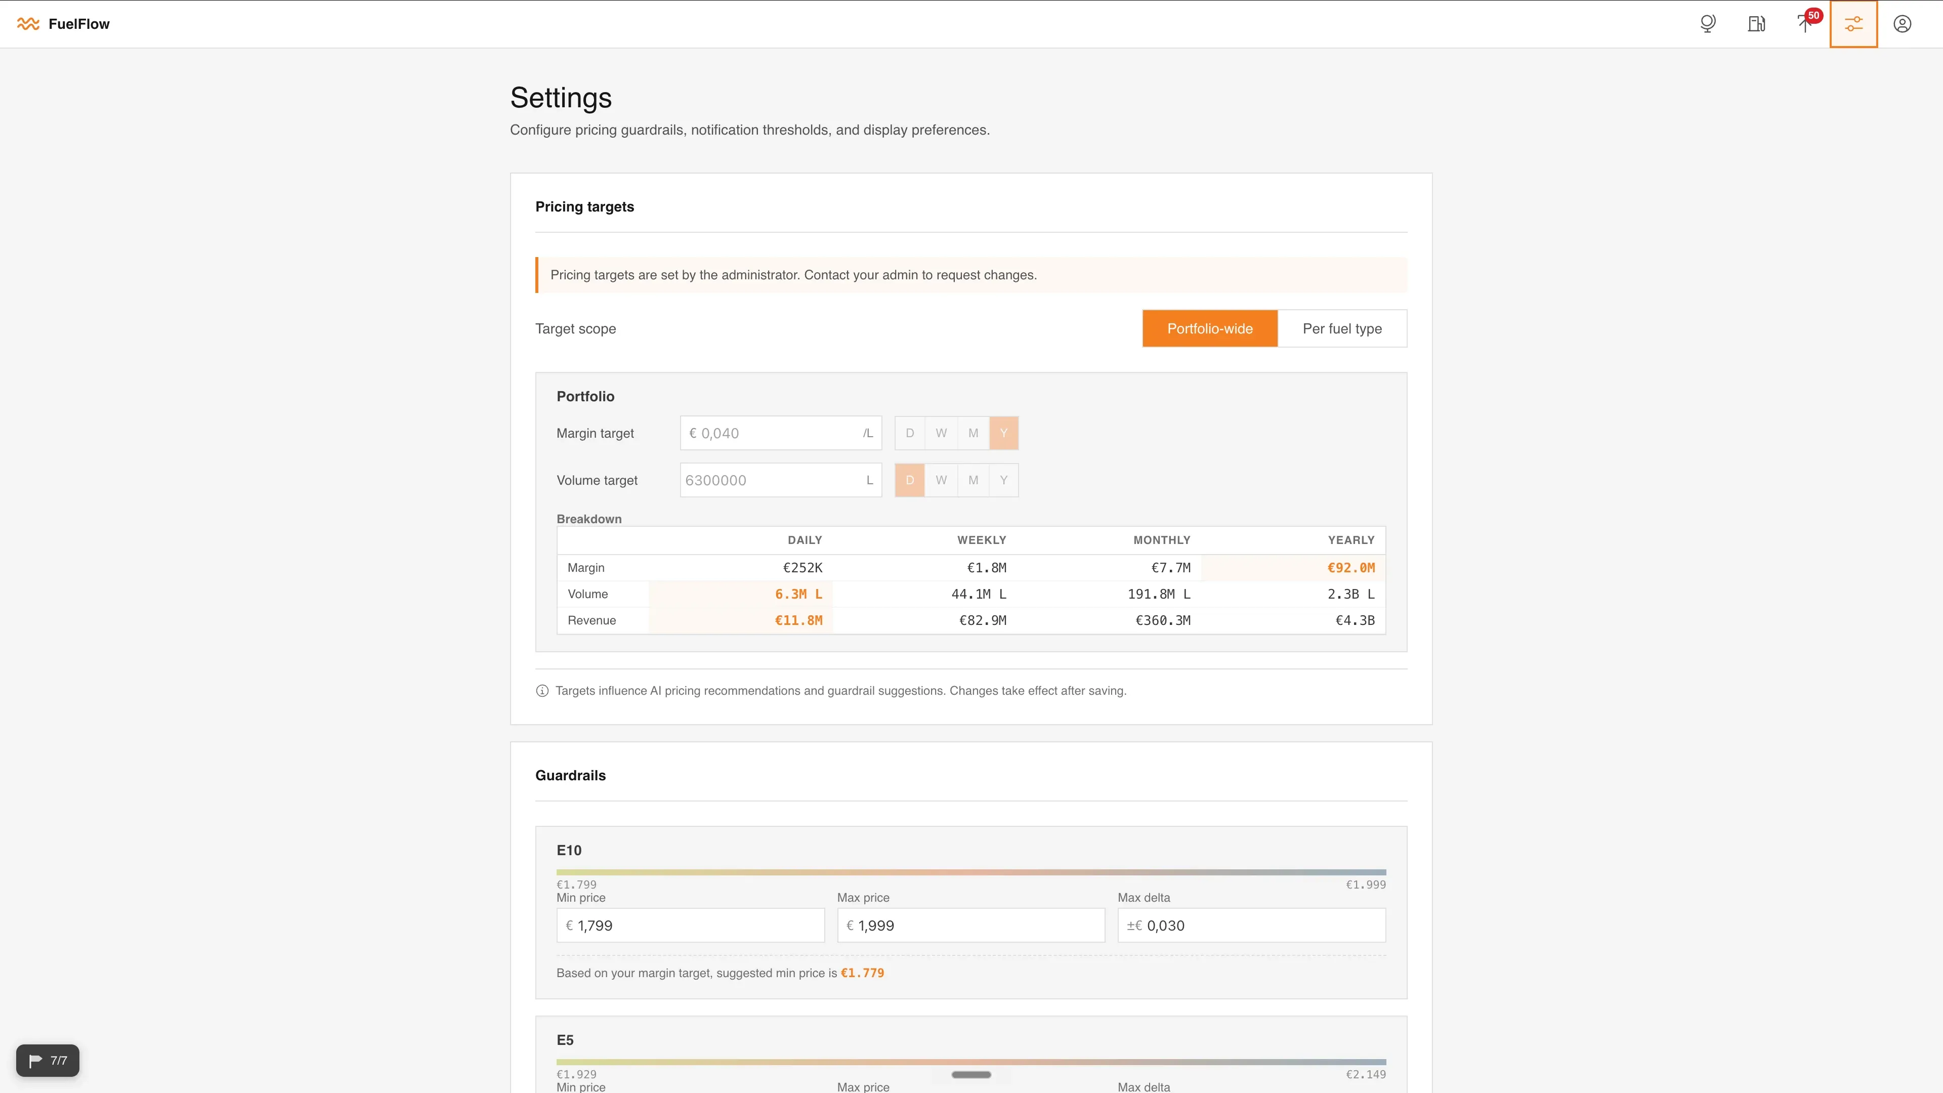Click the Margin target input field
The height and width of the screenshot is (1093, 1943).
click(x=781, y=433)
